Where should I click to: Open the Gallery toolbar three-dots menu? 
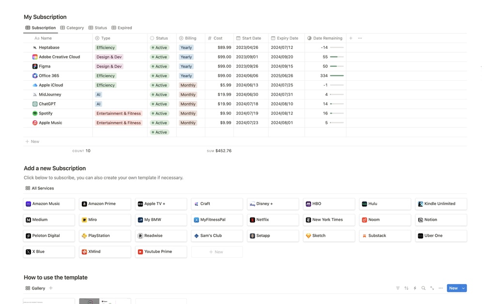click(x=440, y=288)
